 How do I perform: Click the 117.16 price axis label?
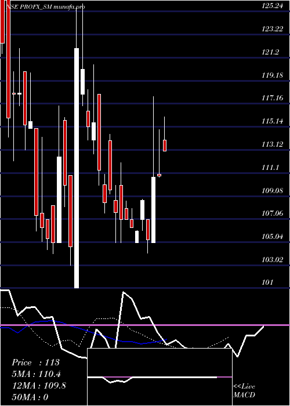tap(273, 98)
